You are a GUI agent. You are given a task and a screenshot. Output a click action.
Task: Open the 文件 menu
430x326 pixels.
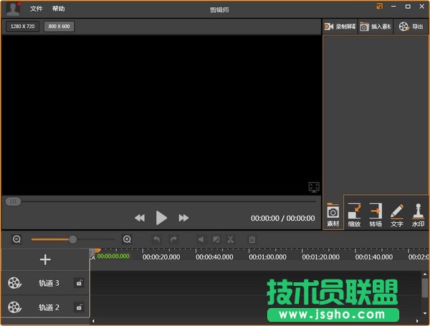pos(37,9)
